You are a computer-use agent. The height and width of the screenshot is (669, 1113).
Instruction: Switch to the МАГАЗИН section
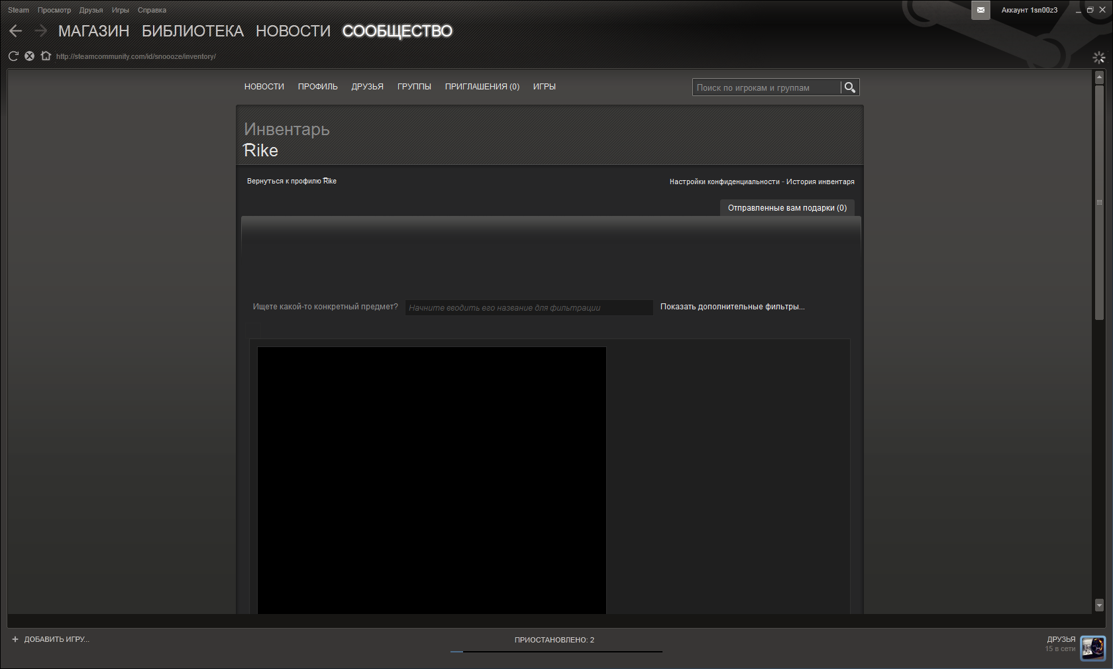[x=94, y=31]
